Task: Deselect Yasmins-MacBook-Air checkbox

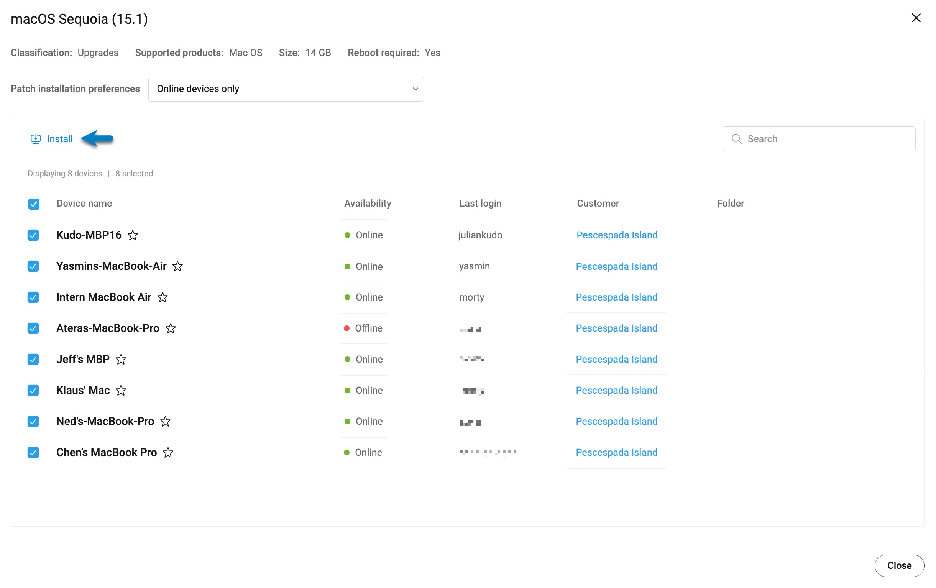Action: 33,266
